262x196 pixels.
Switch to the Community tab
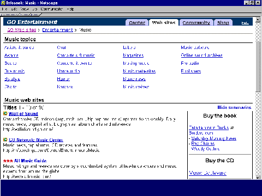196,22
